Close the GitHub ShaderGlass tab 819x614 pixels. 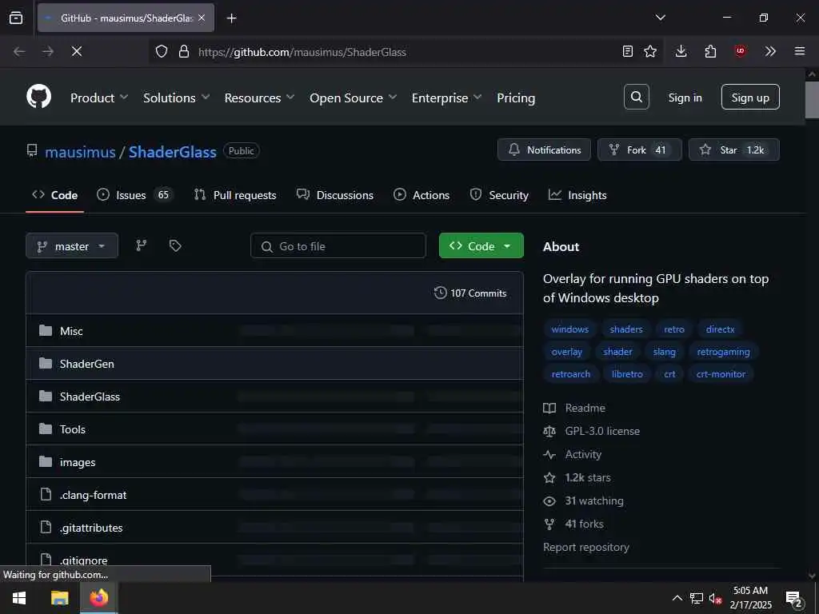(x=202, y=18)
